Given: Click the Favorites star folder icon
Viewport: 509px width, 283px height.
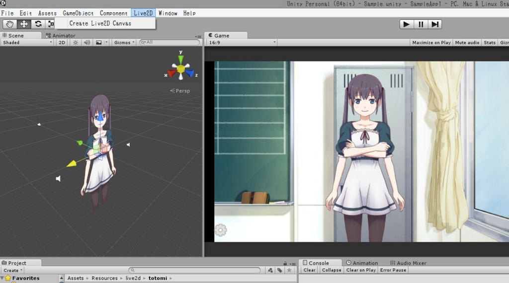Looking at the screenshot, I should point(8,278).
